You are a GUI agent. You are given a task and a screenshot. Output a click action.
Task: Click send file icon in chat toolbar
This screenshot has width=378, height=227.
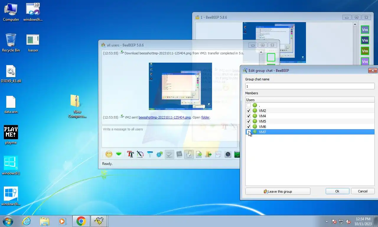click(199, 154)
